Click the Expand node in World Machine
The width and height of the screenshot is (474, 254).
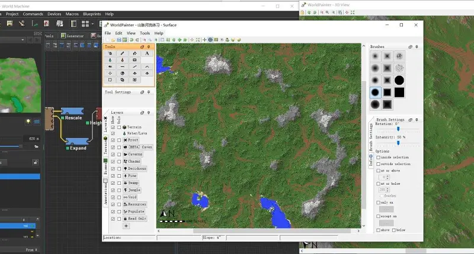pyautogui.click(x=77, y=142)
